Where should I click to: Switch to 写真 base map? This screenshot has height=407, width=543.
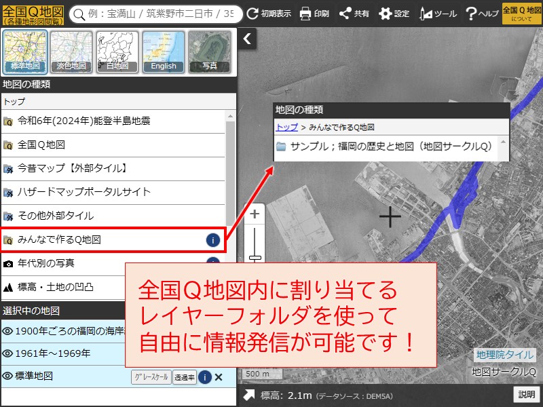click(x=209, y=52)
